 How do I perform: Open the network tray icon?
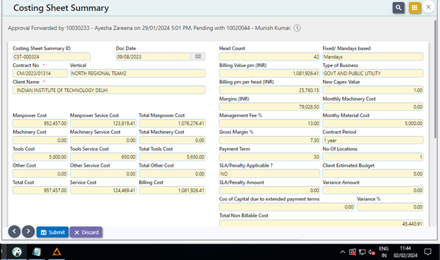[362, 252]
